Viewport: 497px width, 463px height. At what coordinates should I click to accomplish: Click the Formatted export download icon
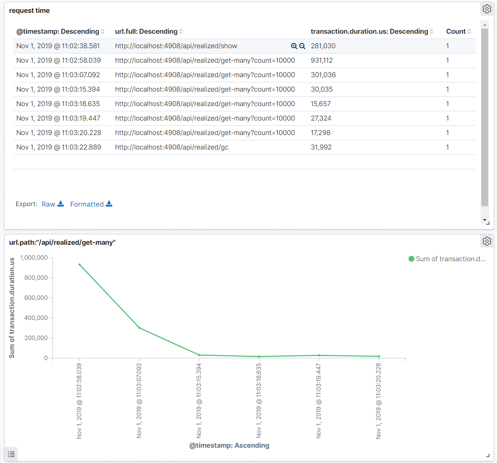pos(109,204)
